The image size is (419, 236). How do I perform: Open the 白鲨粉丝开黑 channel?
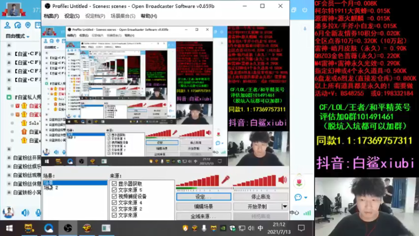tap(27, 158)
